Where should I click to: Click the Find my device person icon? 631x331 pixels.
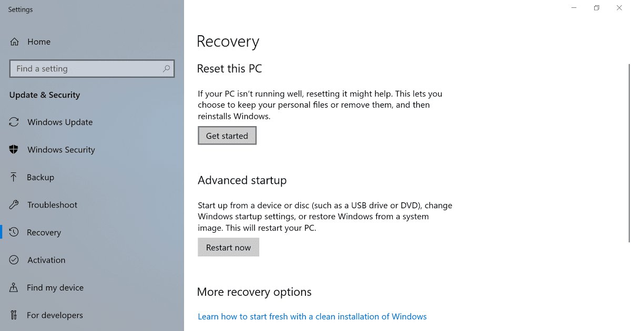point(14,287)
